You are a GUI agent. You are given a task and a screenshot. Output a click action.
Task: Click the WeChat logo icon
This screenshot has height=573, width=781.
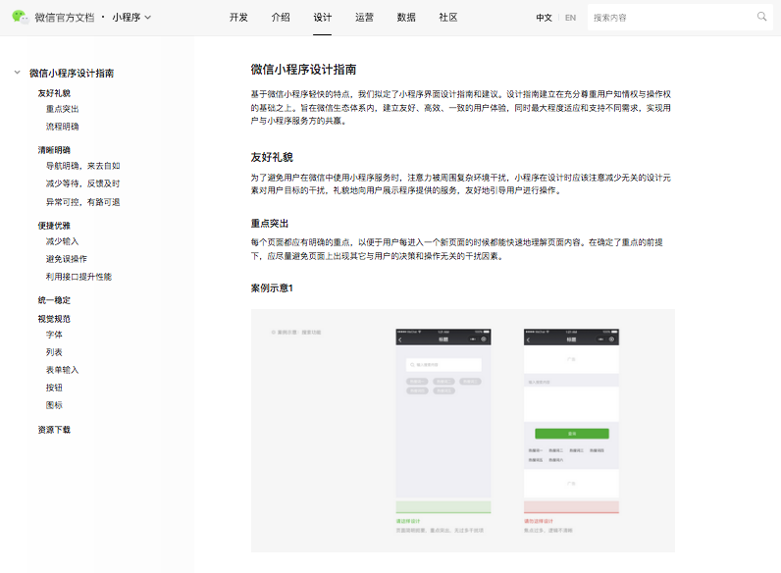tap(20, 17)
